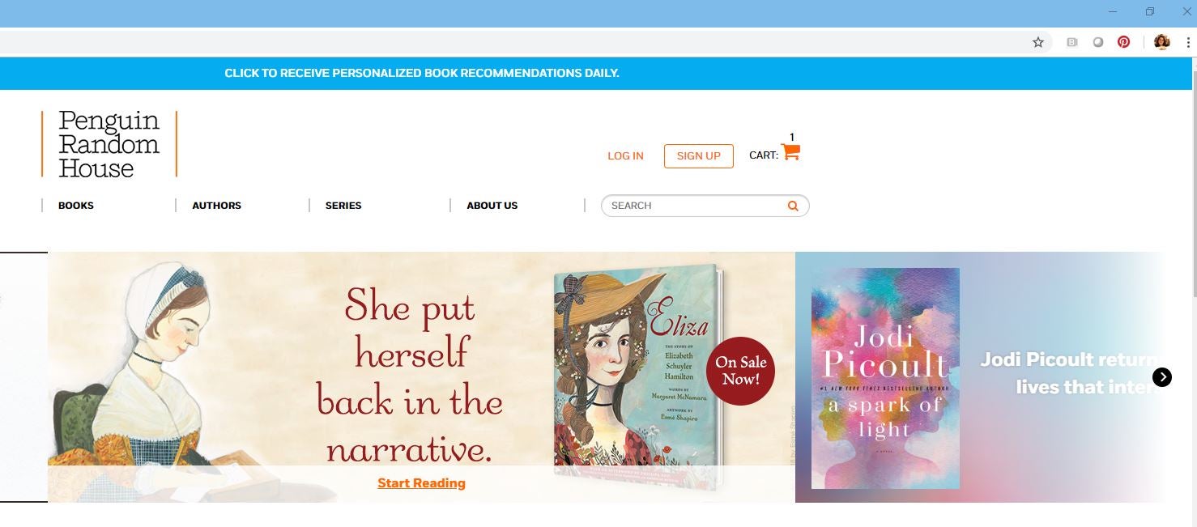Advance carousel with the black arrow button
The image size is (1197, 527).
[1162, 377]
